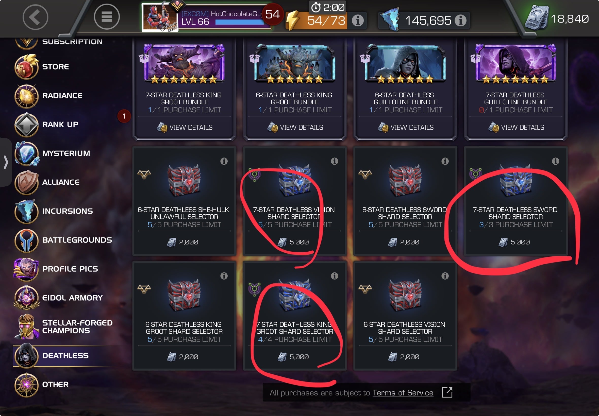This screenshot has height=416, width=599.
Task: Open info for She-Hulk Unlawful Selector
Action: tap(224, 161)
